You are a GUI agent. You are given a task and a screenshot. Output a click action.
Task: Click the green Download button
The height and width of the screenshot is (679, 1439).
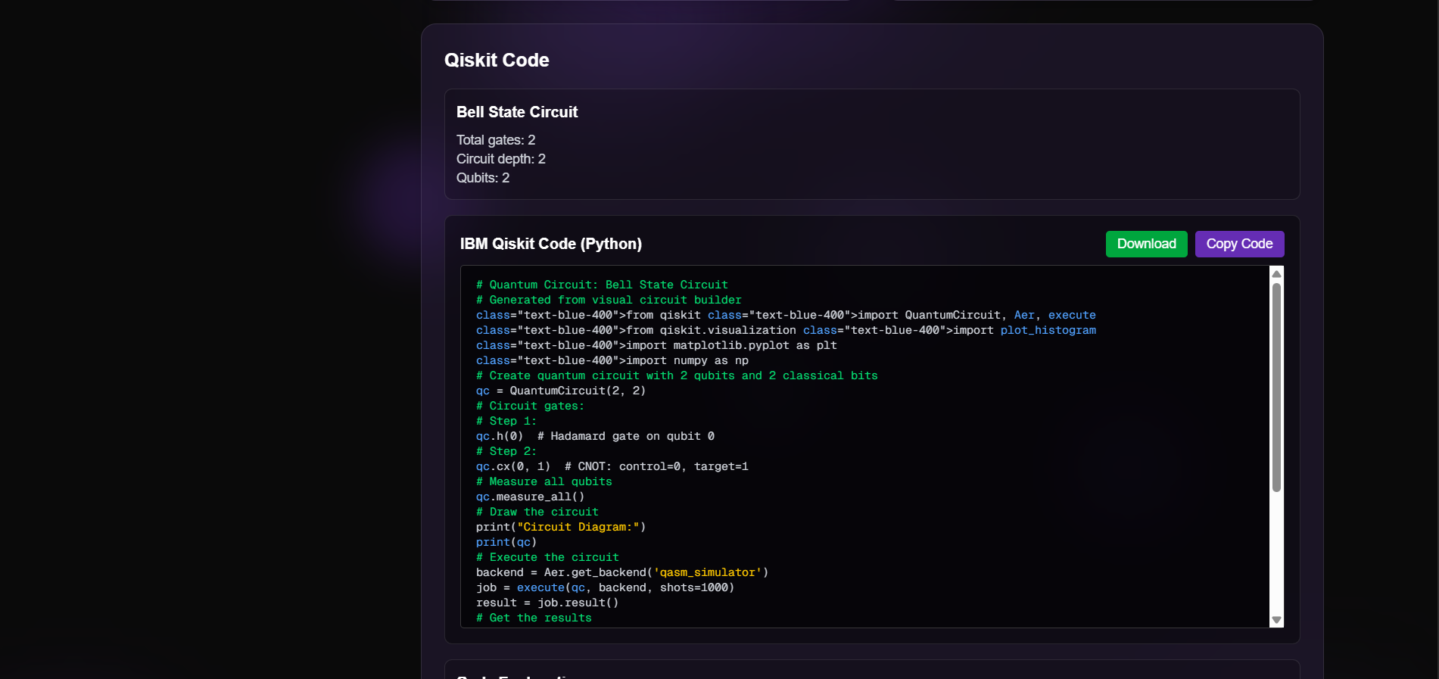coord(1146,244)
